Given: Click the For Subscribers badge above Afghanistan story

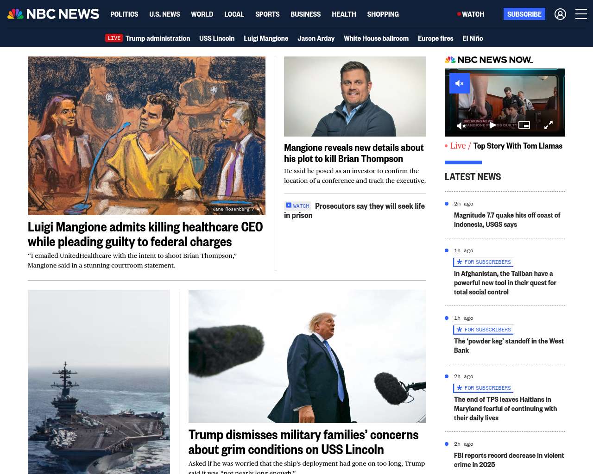Looking at the screenshot, I should tap(484, 262).
